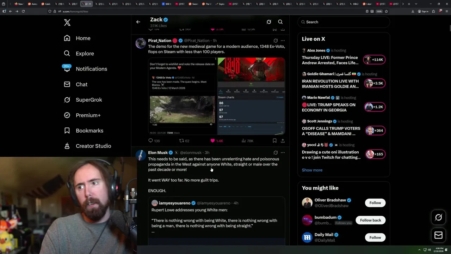Open the Elon Musk profile name link
Screen dimensions: 451x254
click(158, 153)
